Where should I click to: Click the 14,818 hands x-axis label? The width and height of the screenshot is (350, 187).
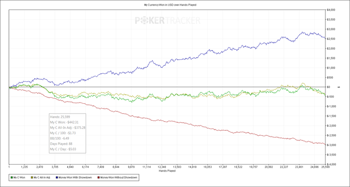[192, 167]
